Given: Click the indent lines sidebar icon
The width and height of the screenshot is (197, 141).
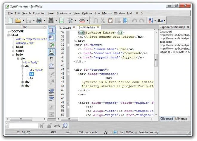Looking at the screenshot, I should coord(51,91).
